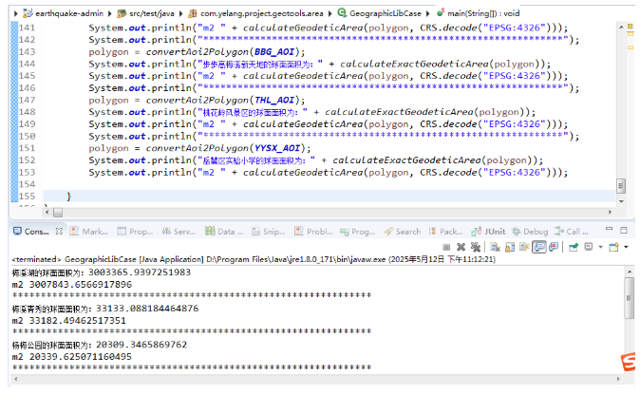Click the package icon in breadcrumb
Viewport: 640px width, 394px height.
pos(193,13)
